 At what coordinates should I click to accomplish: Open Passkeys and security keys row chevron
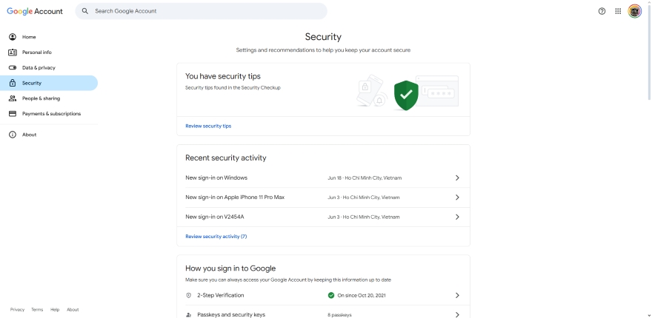457,315
